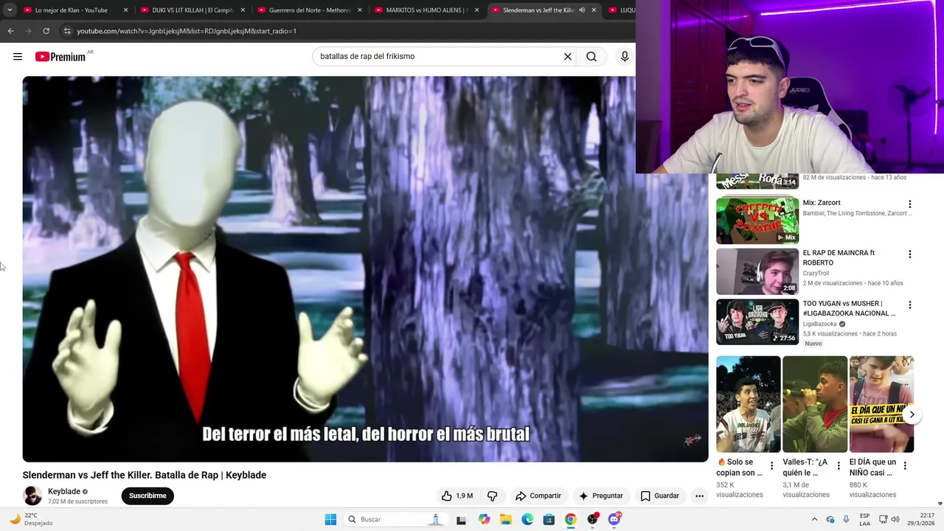This screenshot has height=531, width=944.
Task: Open Copilot from the taskbar
Action: click(x=484, y=519)
